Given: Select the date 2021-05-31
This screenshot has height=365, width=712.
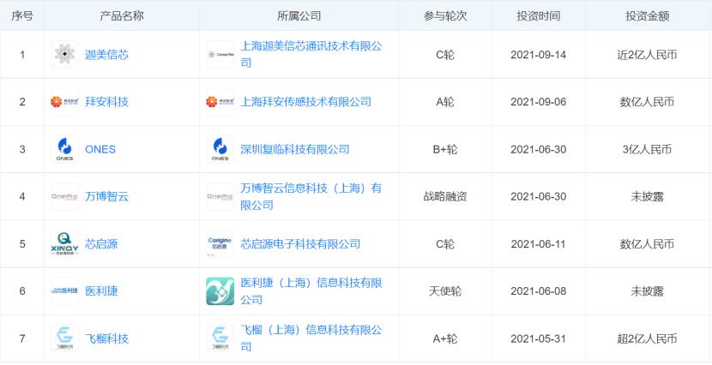Looking at the screenshot, I should 539,338.
